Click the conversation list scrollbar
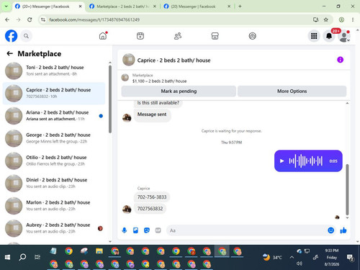The image size is (360, 270). pyautogui.click(x=110, y=99)
